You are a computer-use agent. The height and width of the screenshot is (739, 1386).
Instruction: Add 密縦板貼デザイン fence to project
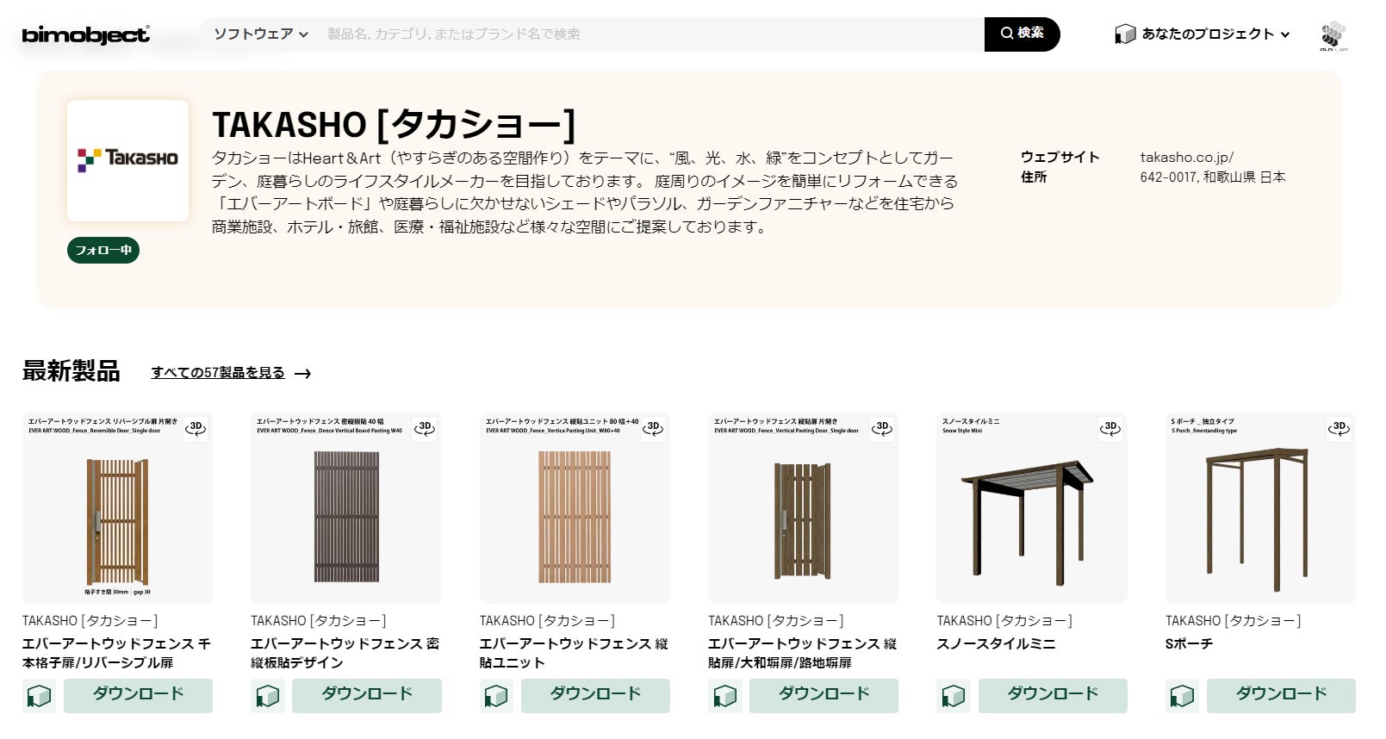click(x=267, y=696)
